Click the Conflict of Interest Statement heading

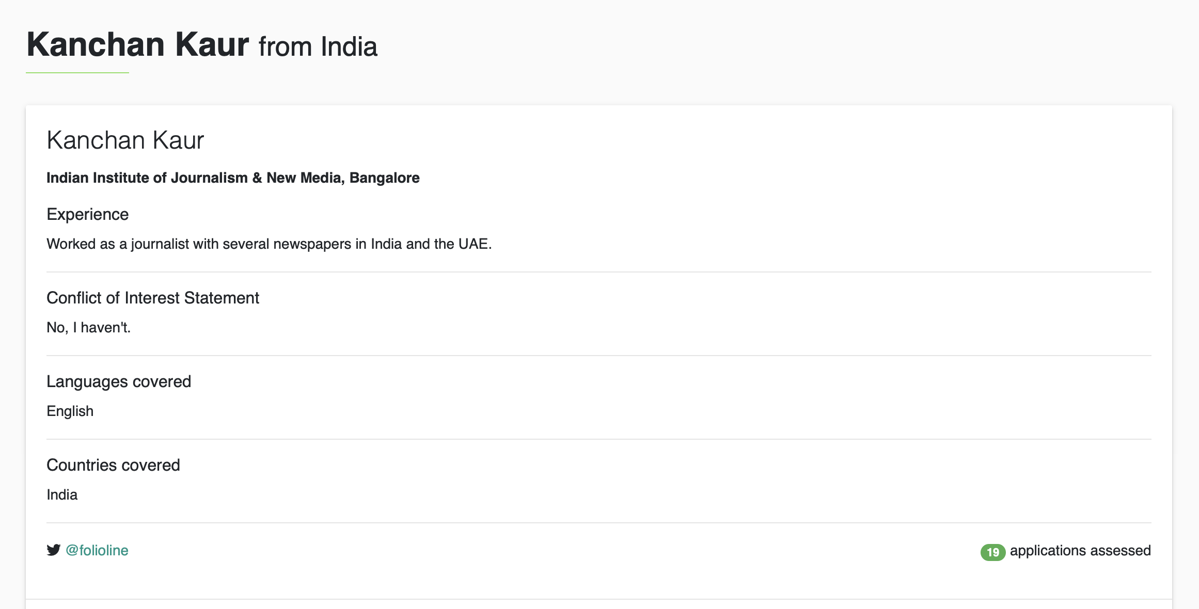tap(153, 298)
